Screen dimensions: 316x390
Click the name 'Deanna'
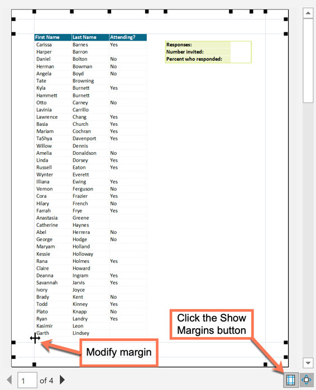45,276
